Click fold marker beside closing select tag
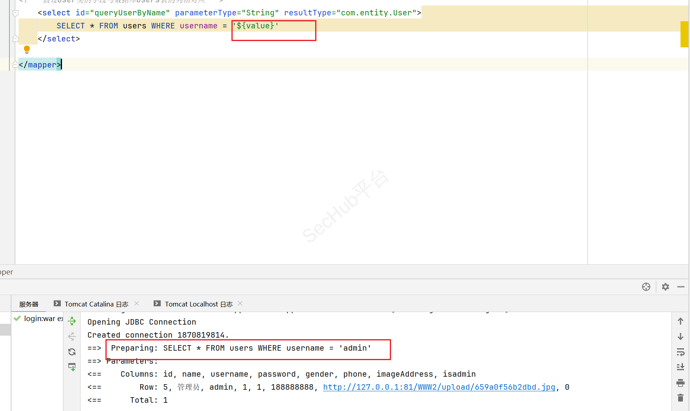 click(x=15, y=39)
